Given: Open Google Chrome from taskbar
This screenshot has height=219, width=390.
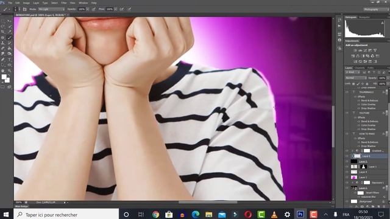Looking at the screenshot, I should pyautogui.click(x=156, y=214).
